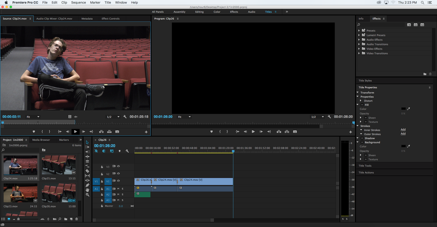Screen dimensions: 437x227
Task: Click the Fill color eyedropper
Action: pyautogui.click(x=409, y=109)
